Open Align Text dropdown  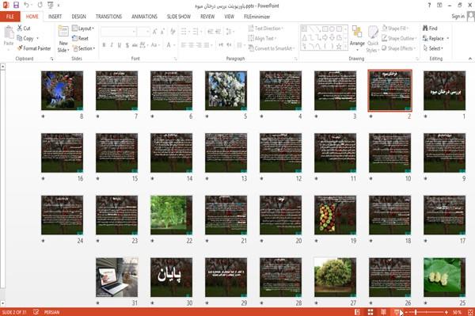[x=262, y=39]
